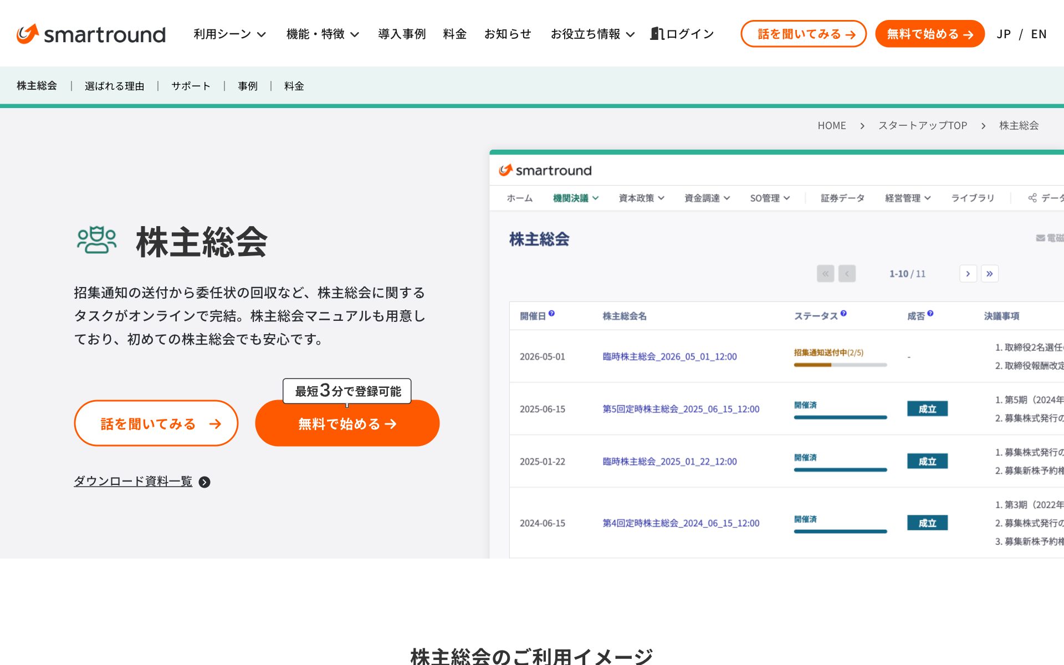Switch language to JP
This screenshot has width=1064, height=665.
tap(1004, 34)
